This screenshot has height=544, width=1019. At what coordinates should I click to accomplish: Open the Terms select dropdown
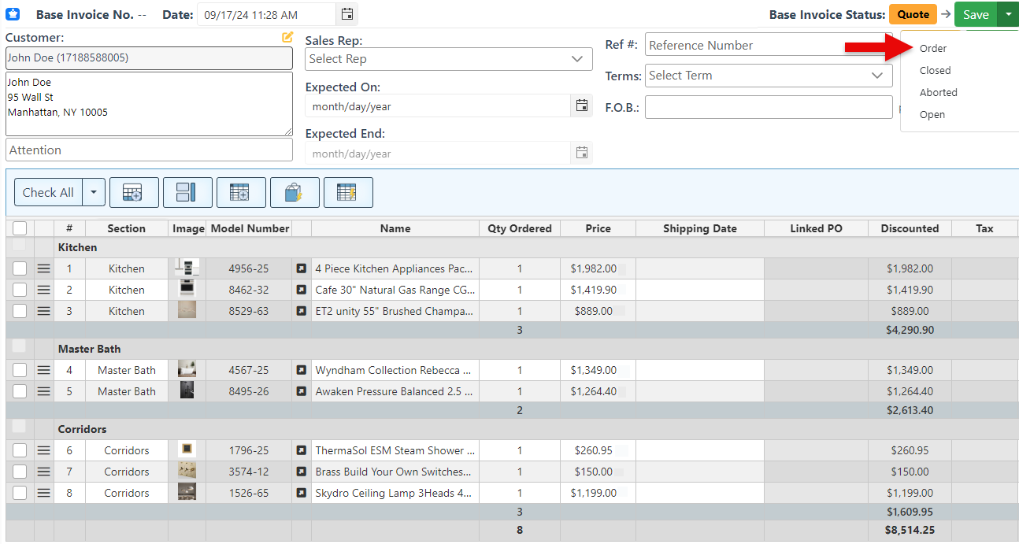click(769, 76)
